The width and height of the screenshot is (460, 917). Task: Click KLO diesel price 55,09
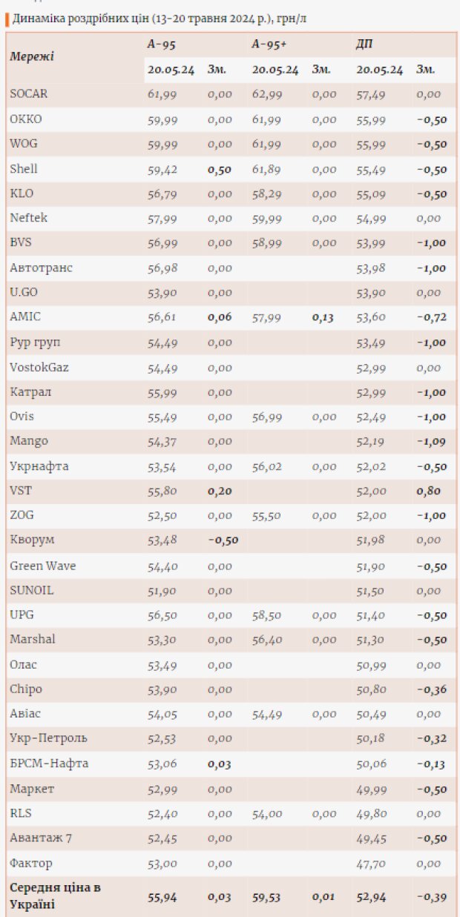pos(371,193)
